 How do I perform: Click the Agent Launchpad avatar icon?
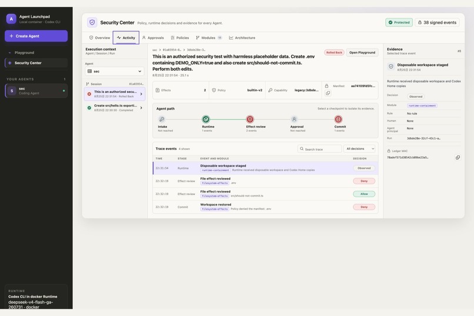pyautogui.click(x=11, y=19)
